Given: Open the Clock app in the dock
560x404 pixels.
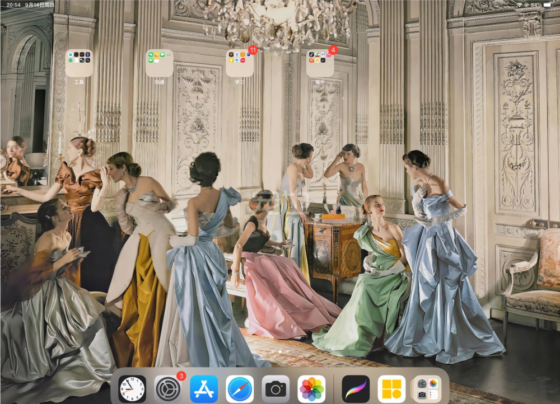Looking at the screenshot, I should 132,389.
